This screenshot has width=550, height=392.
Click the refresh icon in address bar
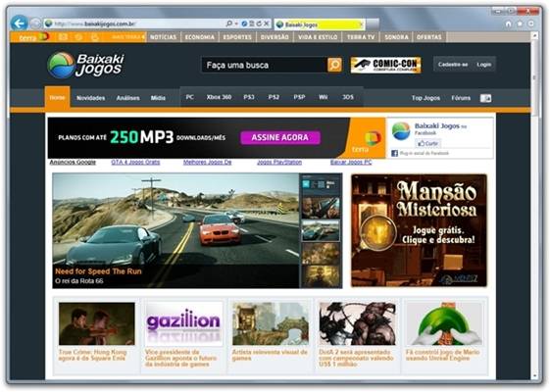pyautogui.click(x=259, y=24)
